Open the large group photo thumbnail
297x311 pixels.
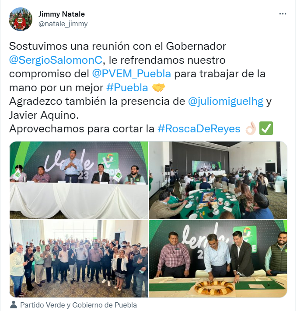pyautogui.click(x=79, y=259)
